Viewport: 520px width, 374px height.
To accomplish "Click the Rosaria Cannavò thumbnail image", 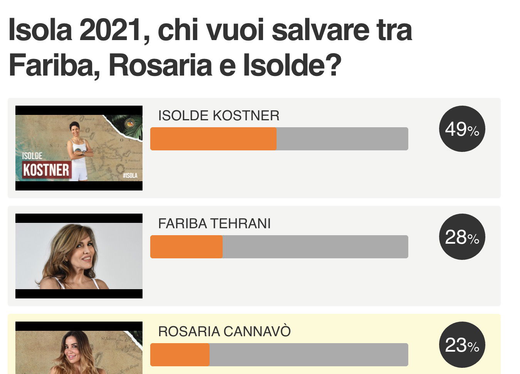I will [x=79, y=348].
